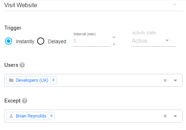Click the folder icon on Developers (UK)

point(11,80)
